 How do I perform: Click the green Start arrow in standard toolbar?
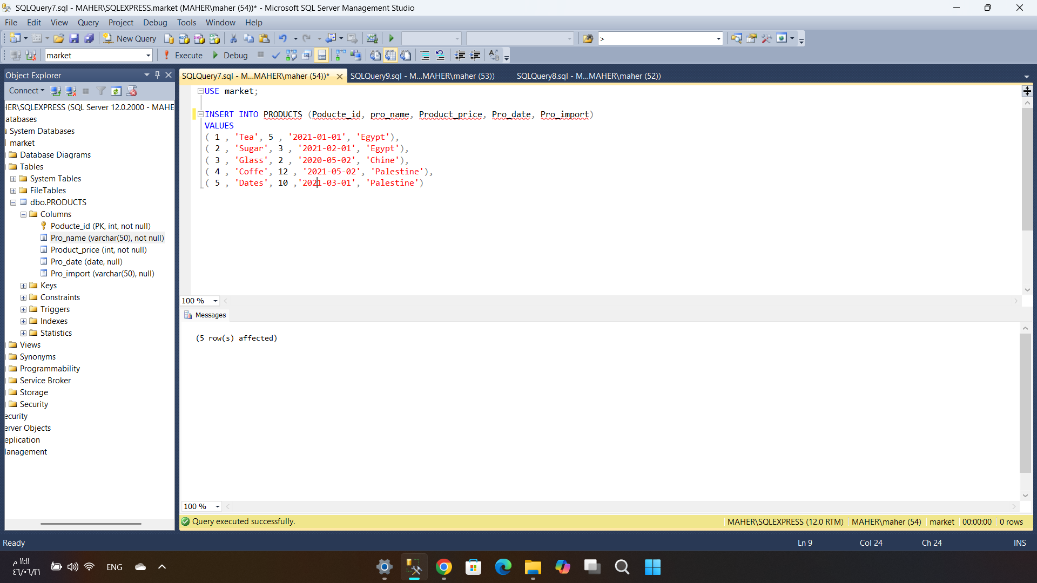[392, 38]
